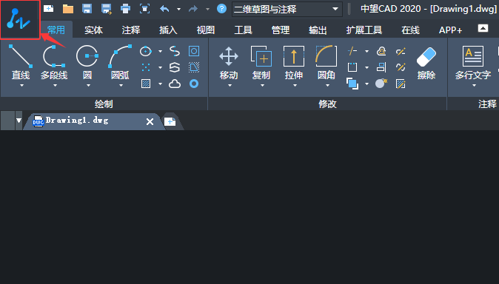Close the Drawing1.dwg document tab

pos(150,121)
